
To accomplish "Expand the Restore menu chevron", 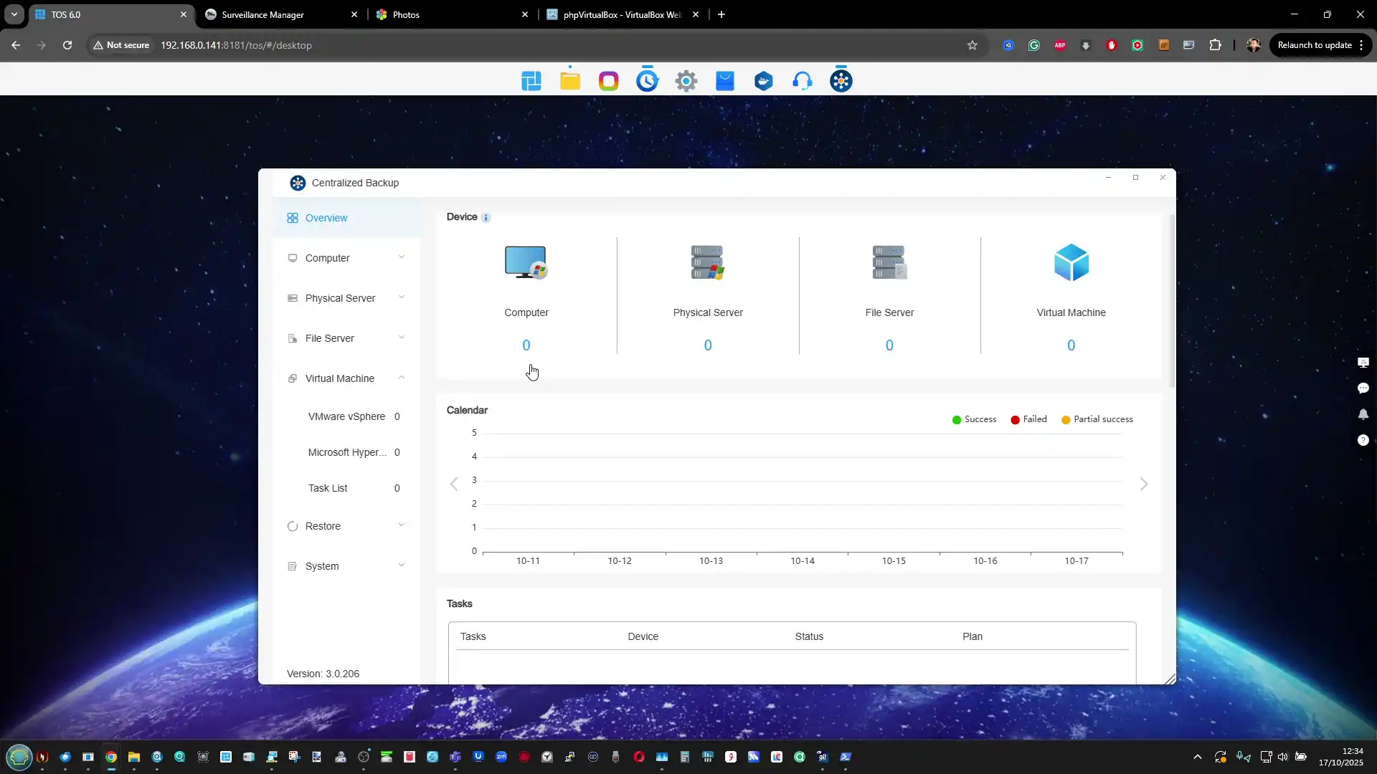I will [x=402, y=525].
